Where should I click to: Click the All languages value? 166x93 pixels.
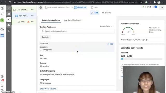click(46, 83)
